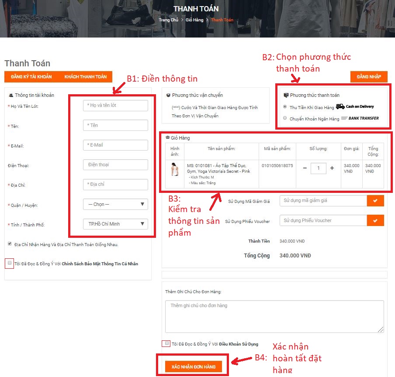Click the plus icon to increase quantity
This screenshot has width=395, height=377.
tap(332, 168)
